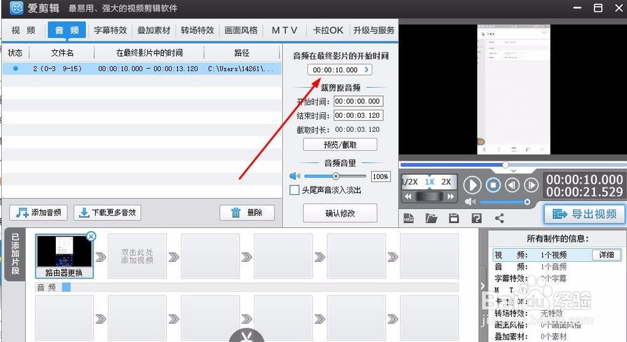Click the 预览/截取 button
Image resolution: width=627 pixels, height=342 pixels.
point(340,145)
